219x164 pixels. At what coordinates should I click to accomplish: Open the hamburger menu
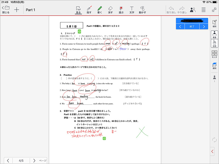pos(203,10)
